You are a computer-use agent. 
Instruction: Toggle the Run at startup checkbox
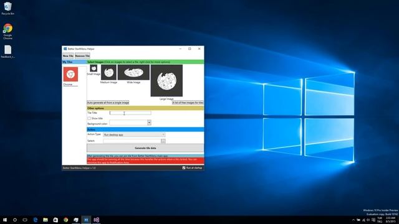pos(184,168)
